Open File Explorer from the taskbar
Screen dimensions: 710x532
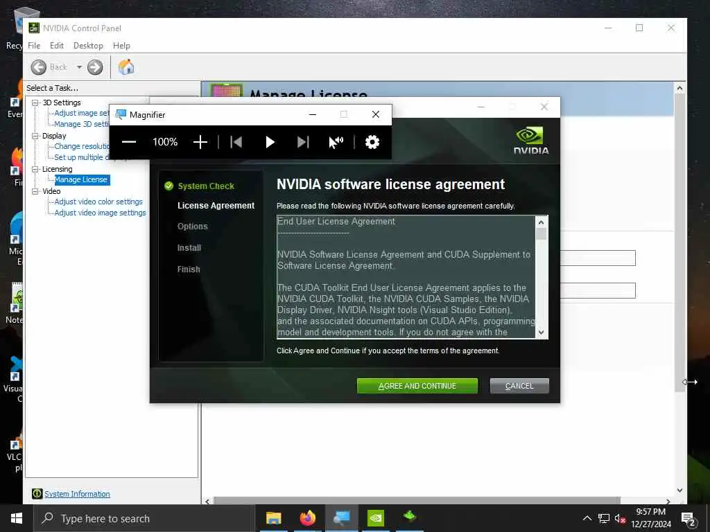(273, 518)
